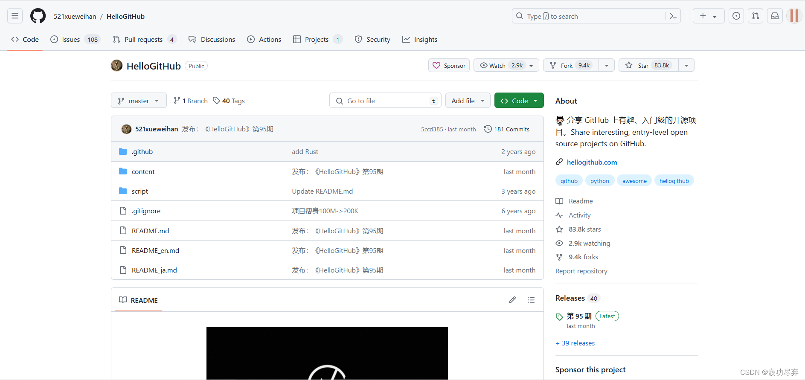The width and height of the screenshot is (805, 380).
Task: Open the Activity link in About
Action: (x=573, y=215)
